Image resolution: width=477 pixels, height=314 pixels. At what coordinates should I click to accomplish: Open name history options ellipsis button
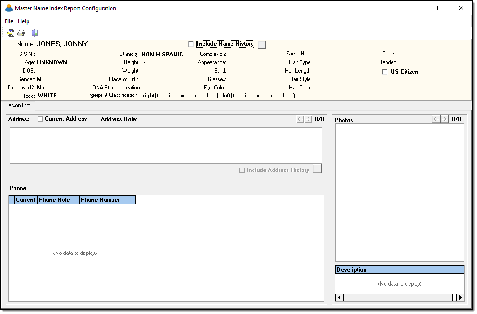pyautogui.click(x=261, y=45)
